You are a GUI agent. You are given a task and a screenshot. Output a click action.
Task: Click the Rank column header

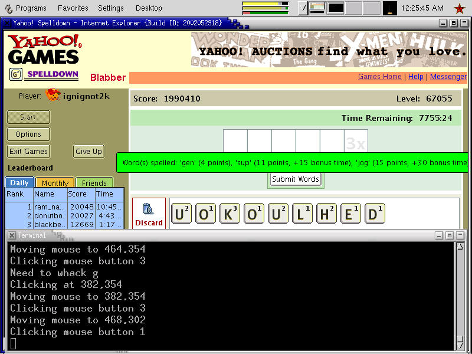19,194
